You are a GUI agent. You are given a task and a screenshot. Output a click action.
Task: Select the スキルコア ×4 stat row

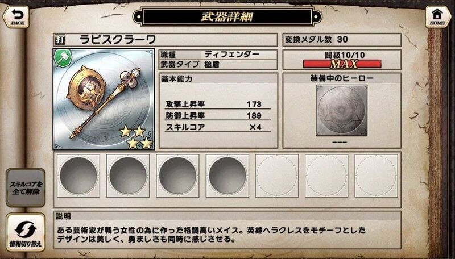(x=218, y=127)
